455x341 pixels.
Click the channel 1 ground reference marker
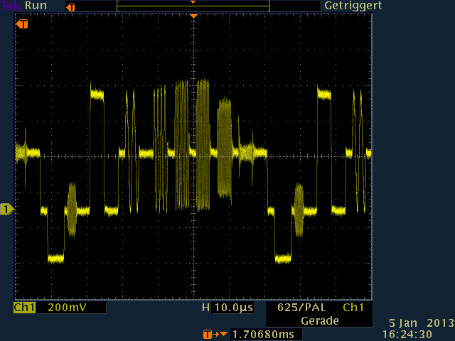tap(7, 209)
